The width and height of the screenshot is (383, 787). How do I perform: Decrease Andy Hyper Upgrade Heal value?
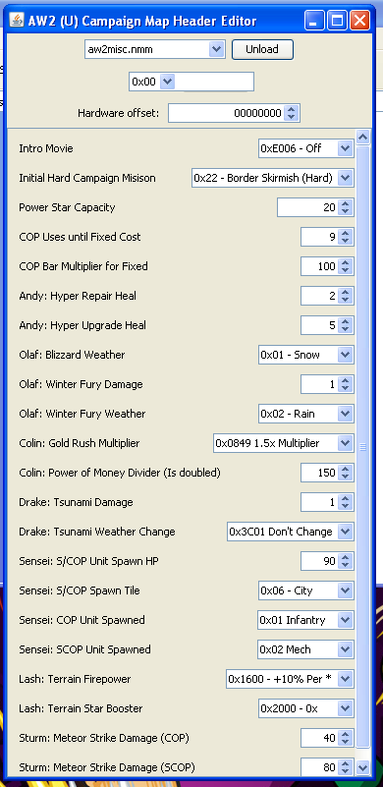tap(345, 330)
